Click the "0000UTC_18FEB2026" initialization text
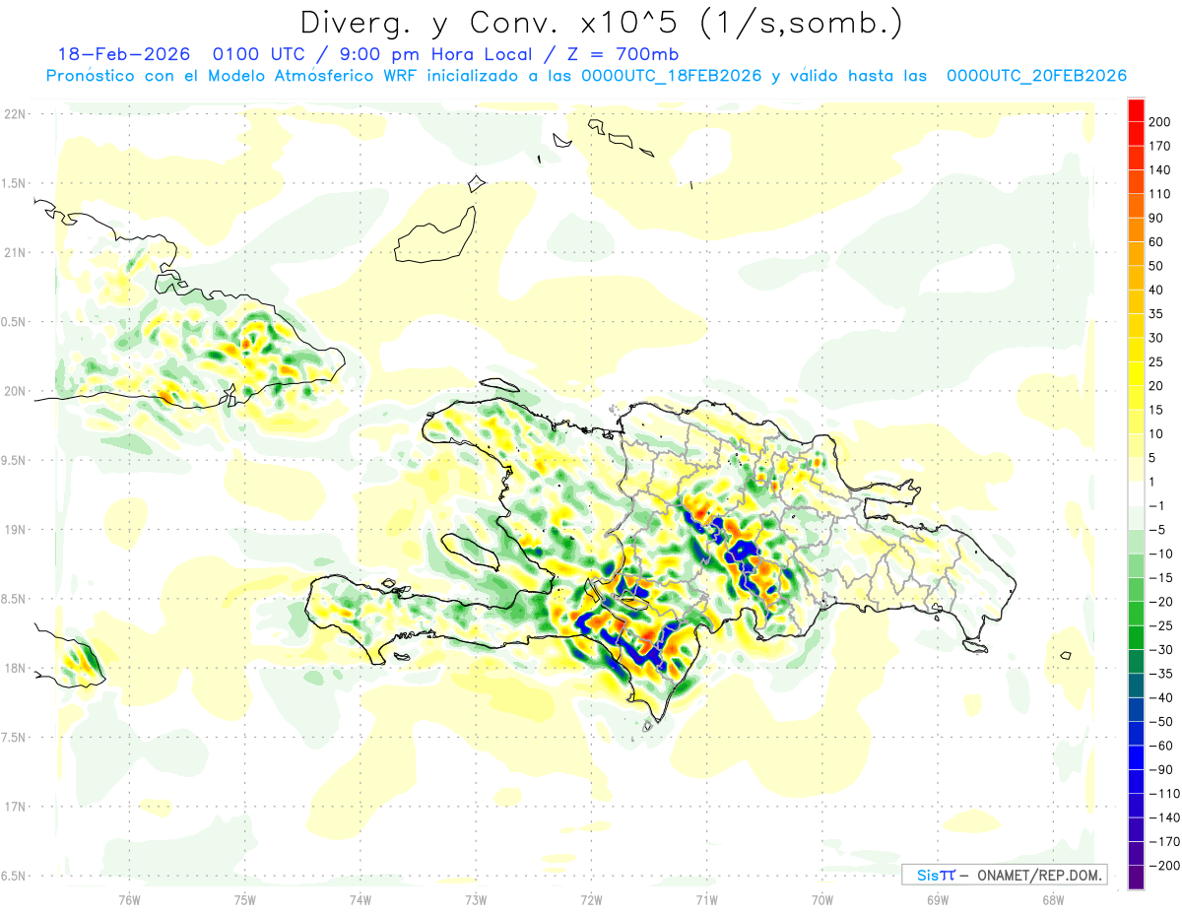 tap(672, 76)
